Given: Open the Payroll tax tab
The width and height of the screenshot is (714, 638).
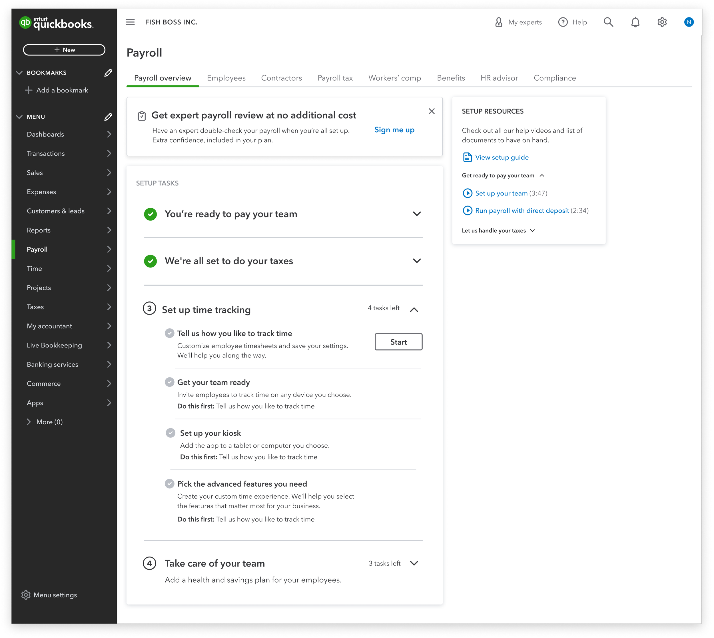Looking at the screenshot, I should (335, 78).
